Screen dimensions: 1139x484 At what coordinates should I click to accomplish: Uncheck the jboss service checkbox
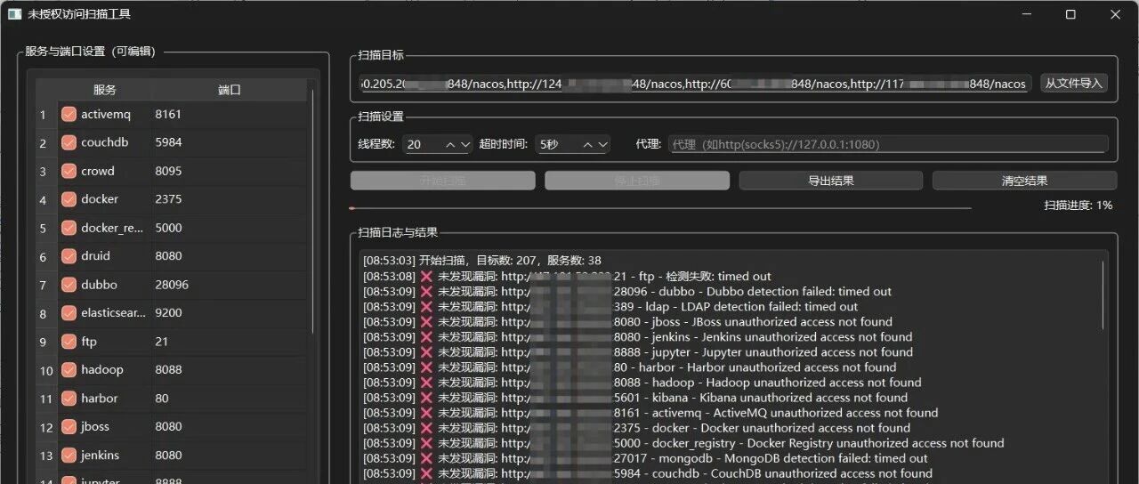coord(69,427)
